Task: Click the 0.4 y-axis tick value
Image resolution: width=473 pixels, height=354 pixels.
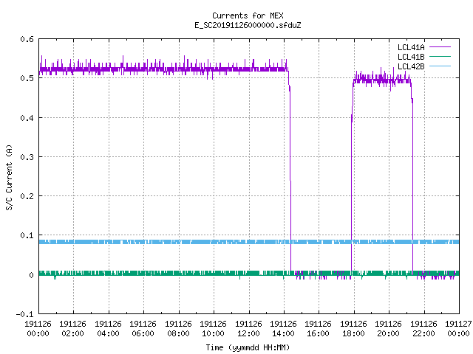Action: pyautogui.click(x=27, y=118)
